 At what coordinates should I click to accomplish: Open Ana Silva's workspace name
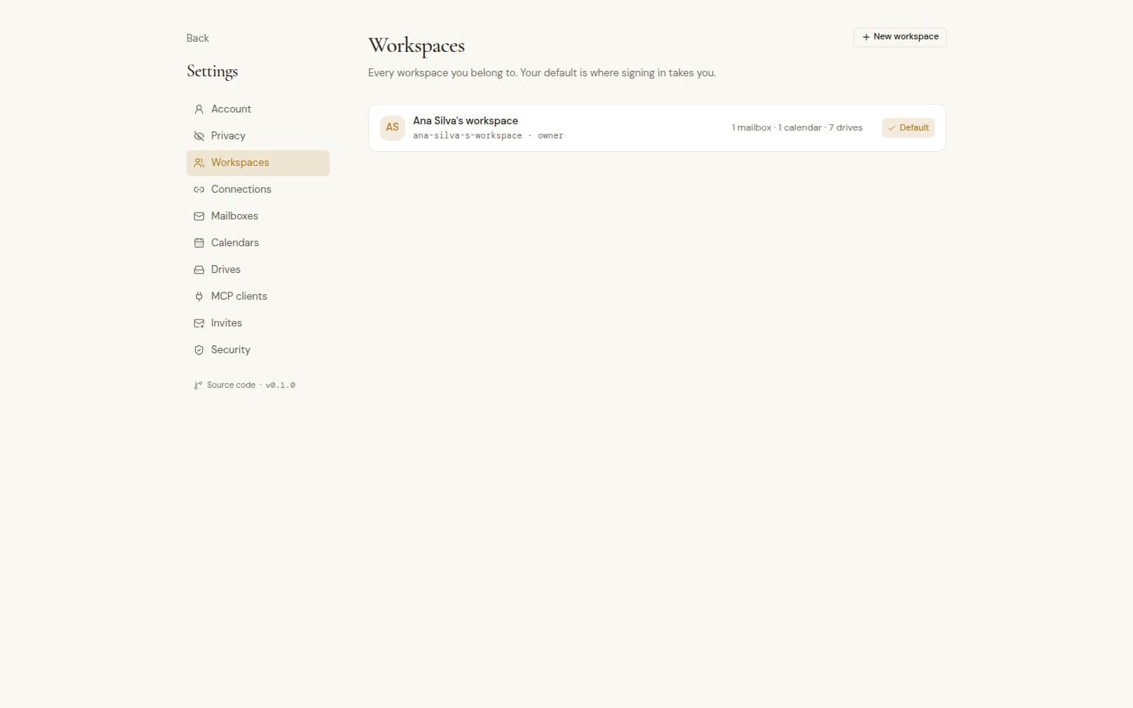[466, 121]
